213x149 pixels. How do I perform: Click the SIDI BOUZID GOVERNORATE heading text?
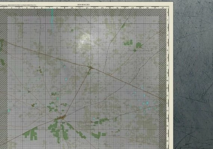(22, 5)
